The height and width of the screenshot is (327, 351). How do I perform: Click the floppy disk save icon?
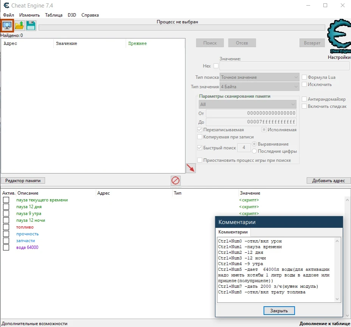pos(31,26)
